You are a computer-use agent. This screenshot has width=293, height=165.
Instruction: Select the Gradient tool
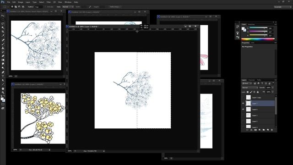[3, 60]
